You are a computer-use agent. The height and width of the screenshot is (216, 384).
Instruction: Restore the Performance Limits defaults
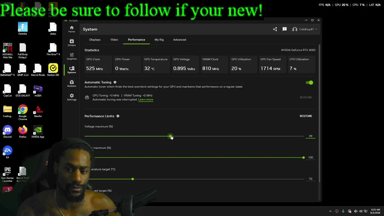tap(306, 116)
